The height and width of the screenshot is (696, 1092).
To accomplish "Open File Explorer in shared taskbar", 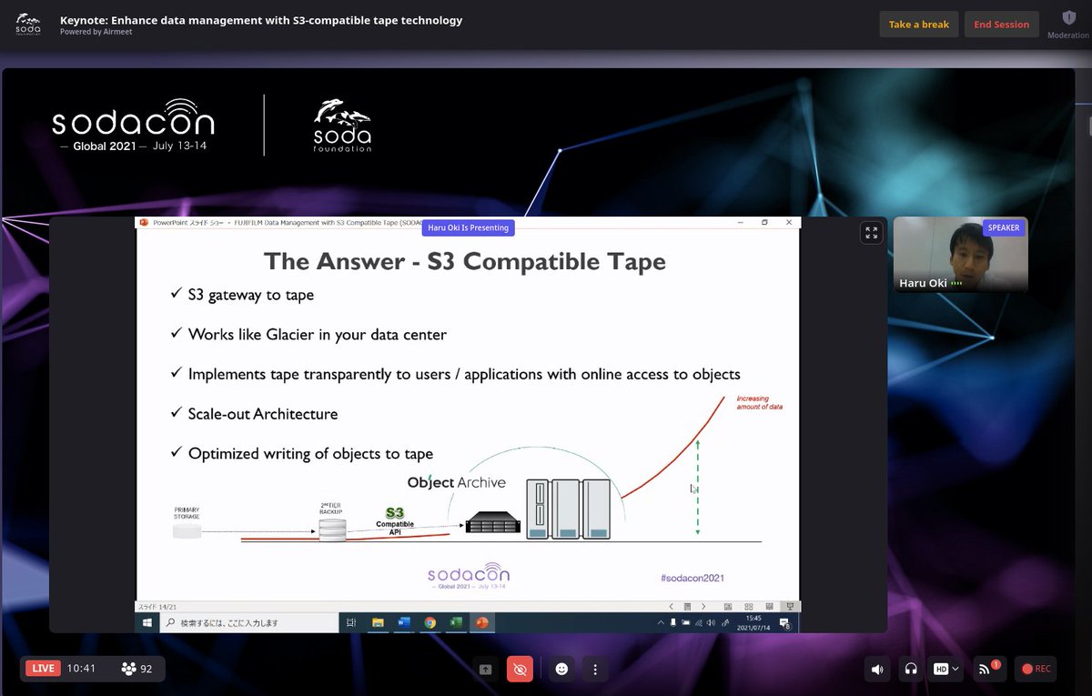I will 378,623.
